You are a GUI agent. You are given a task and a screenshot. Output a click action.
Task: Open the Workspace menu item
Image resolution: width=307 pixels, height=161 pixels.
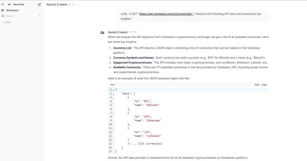[x=12, y=10]
